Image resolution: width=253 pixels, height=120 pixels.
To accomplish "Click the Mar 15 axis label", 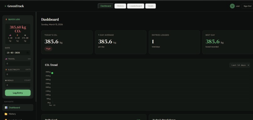I will tap(52, 105).
